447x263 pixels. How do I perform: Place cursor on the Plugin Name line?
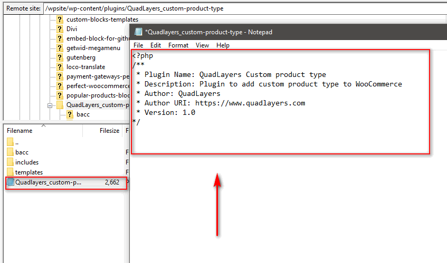pyautogui.click(x=235, y=74)
